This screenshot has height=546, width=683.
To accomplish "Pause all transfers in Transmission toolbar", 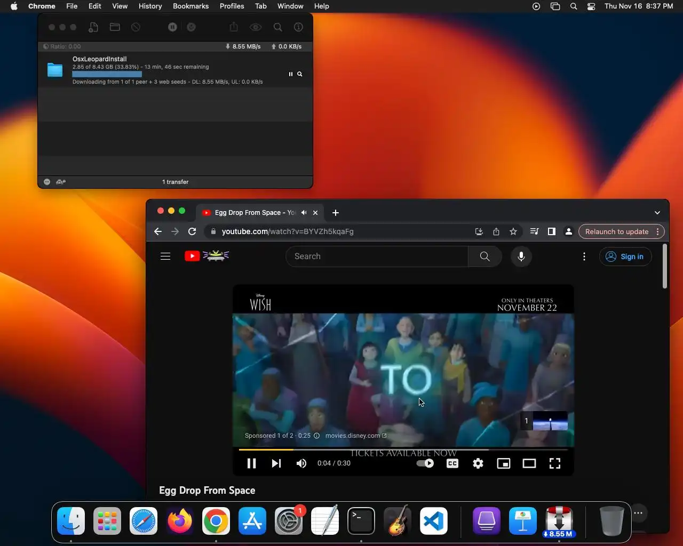I will (172, 27).
